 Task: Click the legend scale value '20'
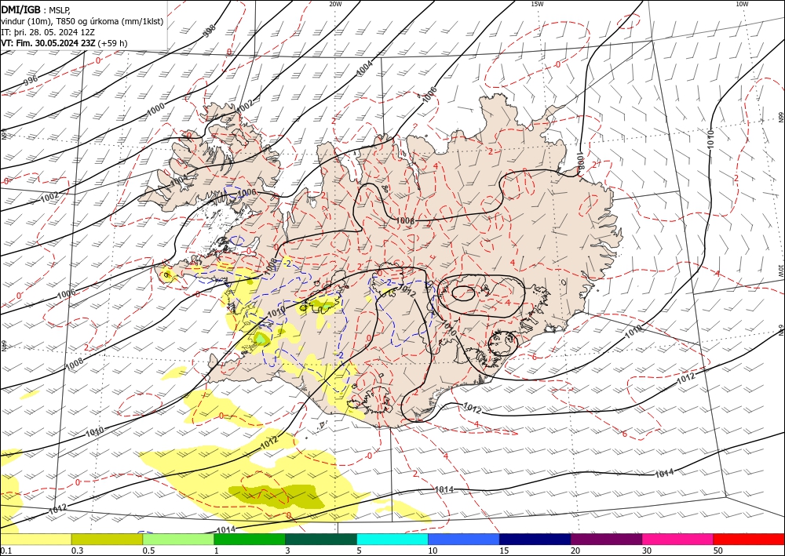point(575,551)
